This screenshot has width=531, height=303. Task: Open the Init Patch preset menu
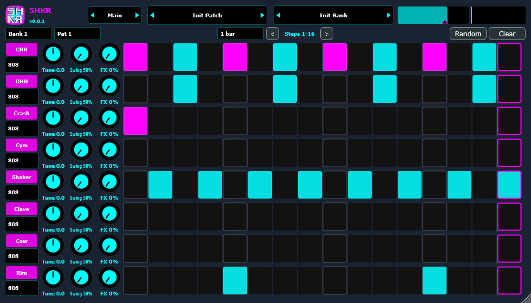click(207, 15)
